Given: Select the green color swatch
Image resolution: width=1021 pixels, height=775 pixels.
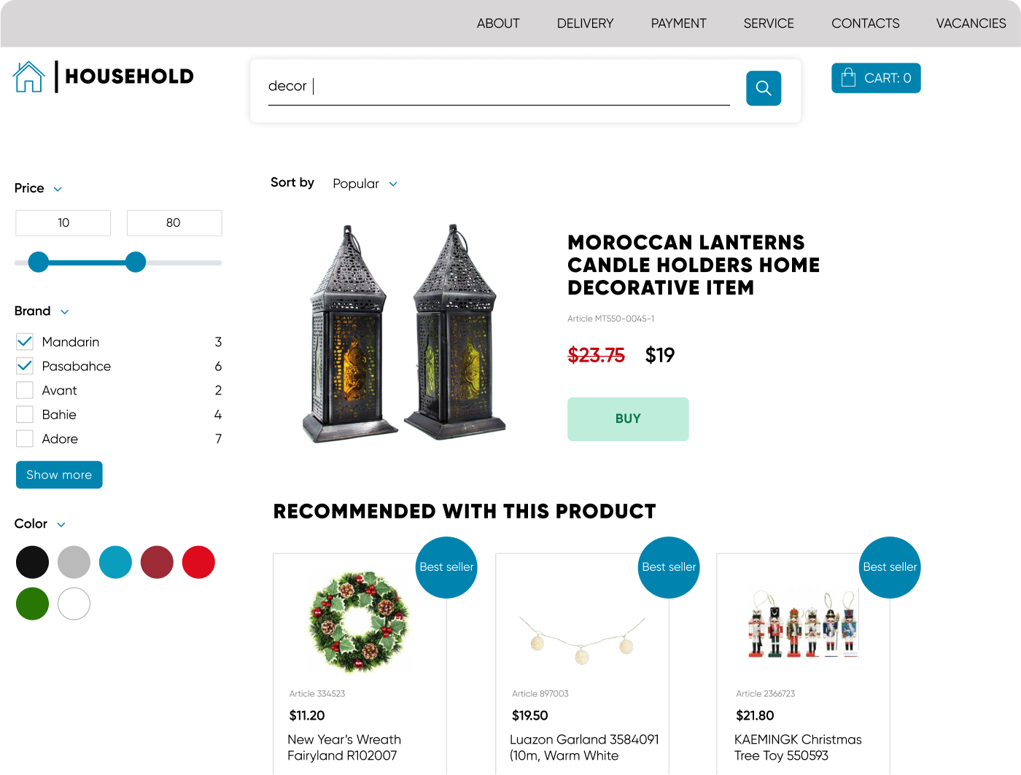Looking at the screenshot, I should coord(32,604).
